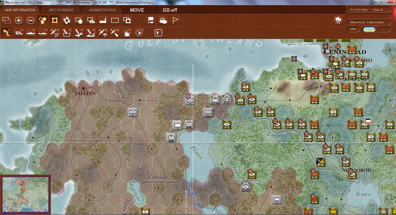Click the Motor Pool readout

[x=369, y=22]
